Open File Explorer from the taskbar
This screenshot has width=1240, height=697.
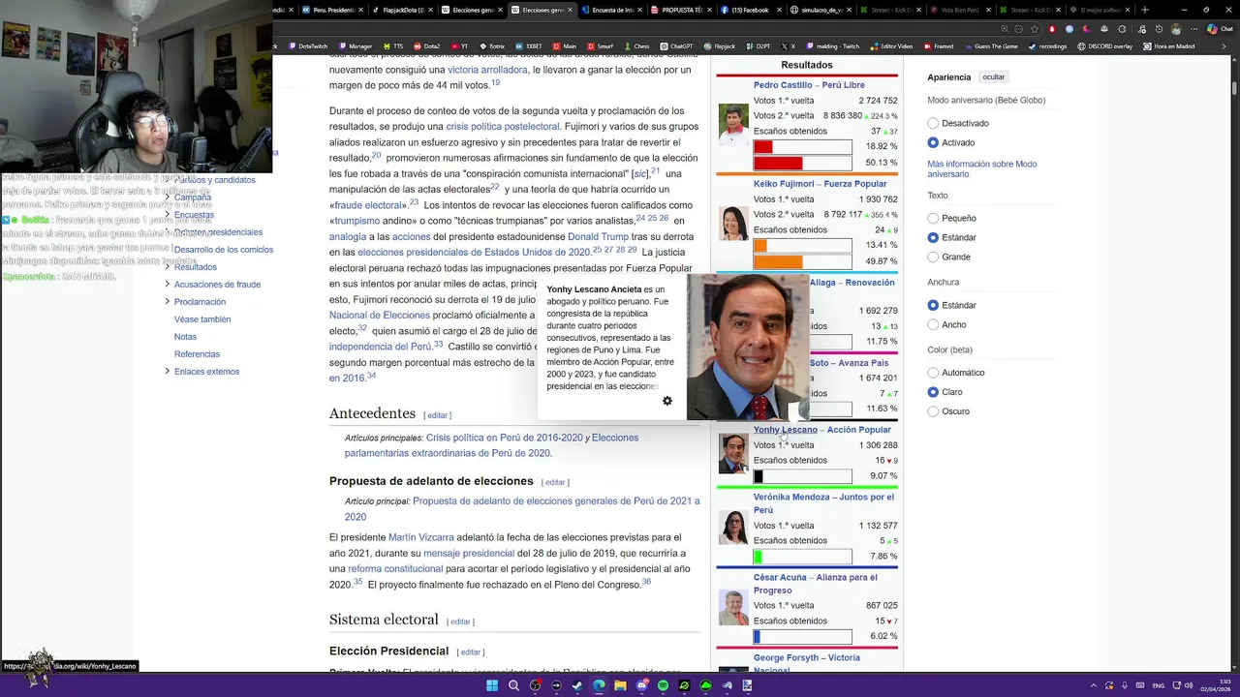pyautogui.click(x=620, y=685)
